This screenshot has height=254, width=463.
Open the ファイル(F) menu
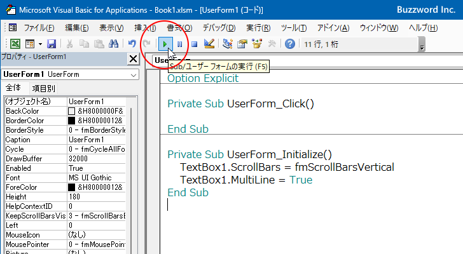[x=39, y=28]
